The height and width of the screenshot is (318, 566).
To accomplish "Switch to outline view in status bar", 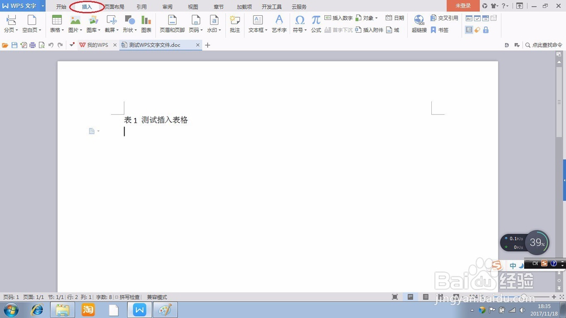I will (x=426, y=296).
